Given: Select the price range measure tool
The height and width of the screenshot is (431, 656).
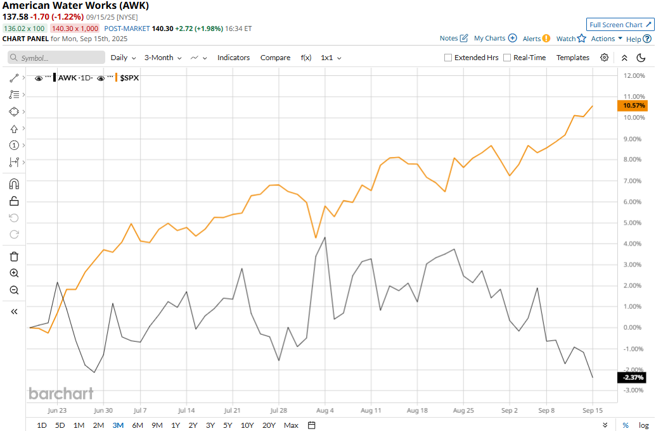Looking at the screenshot, I should point(14,162).
